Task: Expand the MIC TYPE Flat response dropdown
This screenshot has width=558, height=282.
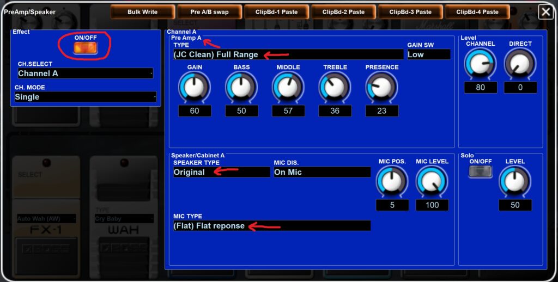Action: 271,226
